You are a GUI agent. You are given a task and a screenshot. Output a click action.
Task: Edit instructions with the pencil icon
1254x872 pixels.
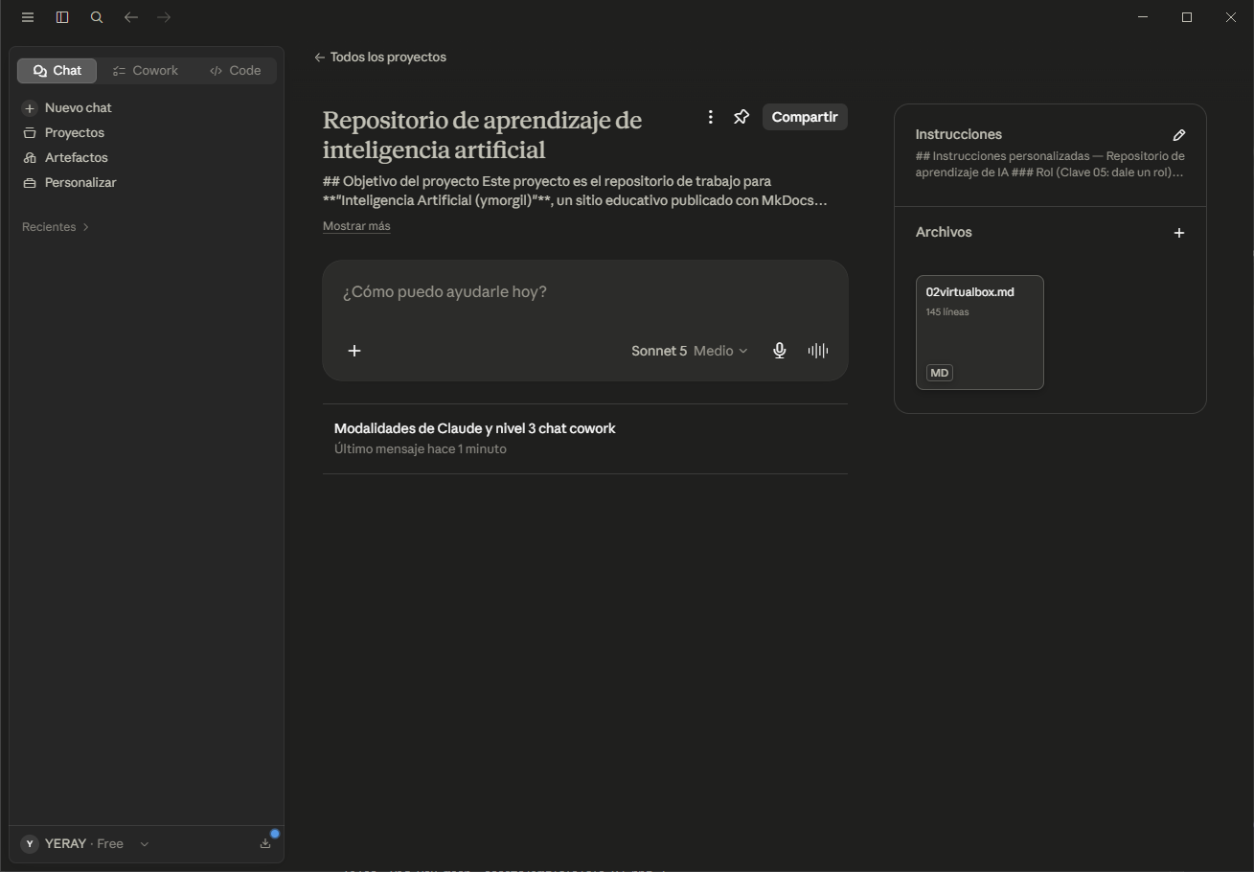pos(1179,135)
